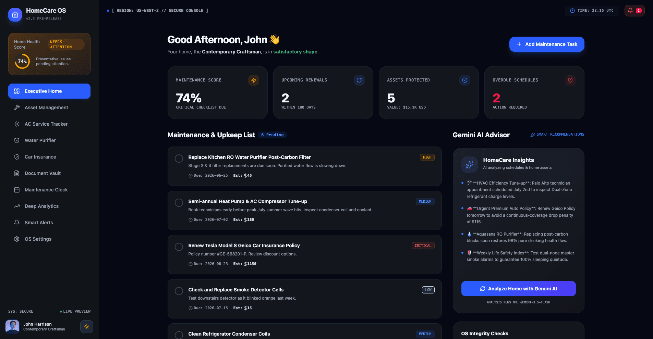653x339 pixels.
Task: Click Analyze Home with Gemini AI
Action: [x=518, y=289]
